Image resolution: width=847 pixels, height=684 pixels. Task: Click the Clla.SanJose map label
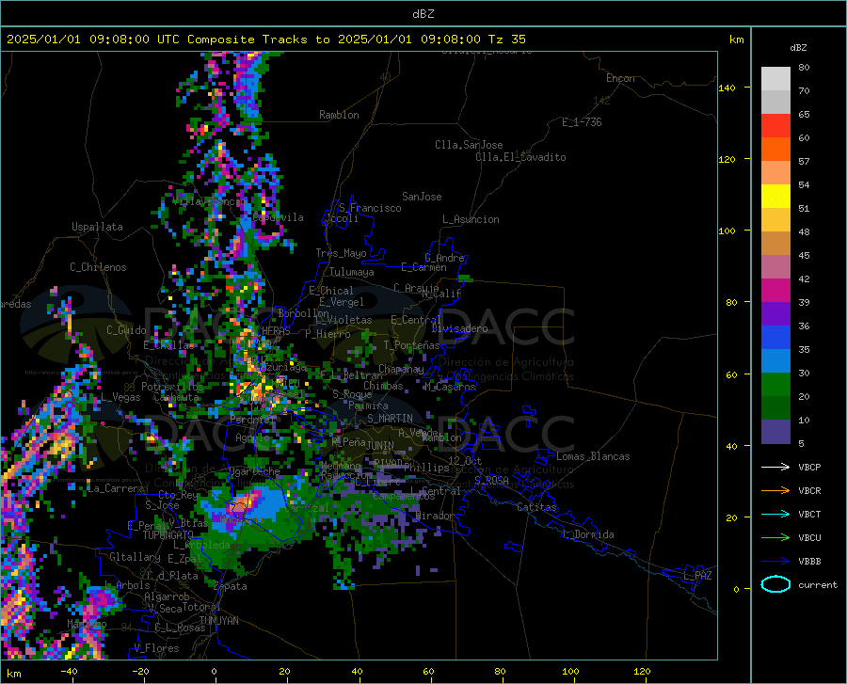point(469,145)
